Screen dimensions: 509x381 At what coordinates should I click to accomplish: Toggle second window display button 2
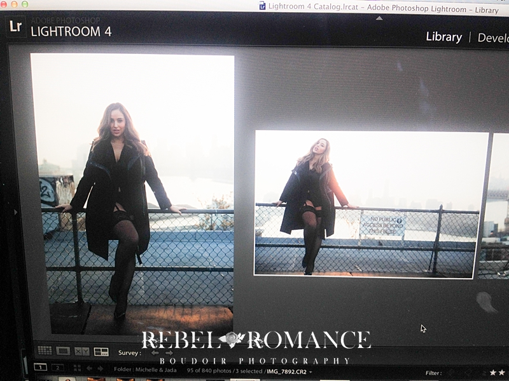57,368
